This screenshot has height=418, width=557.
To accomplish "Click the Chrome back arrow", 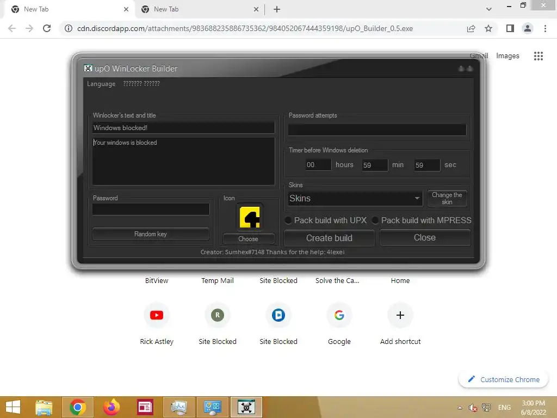I will [x=12, y=28].
